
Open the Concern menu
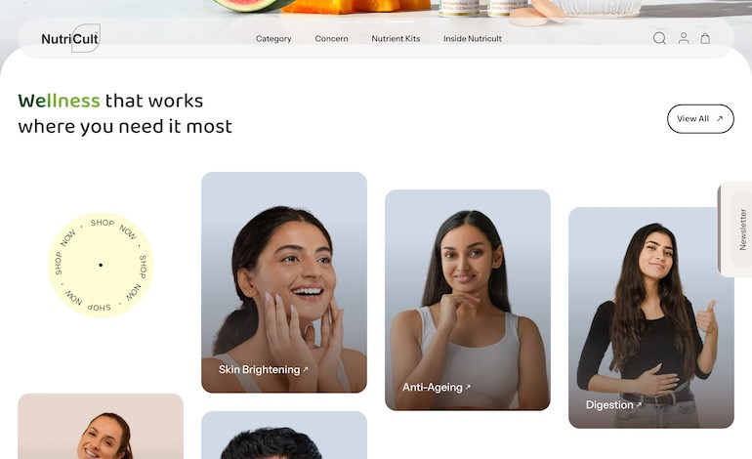[331, 38]
